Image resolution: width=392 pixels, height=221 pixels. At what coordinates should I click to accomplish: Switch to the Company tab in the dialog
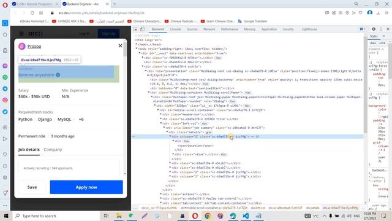[53, 150]
